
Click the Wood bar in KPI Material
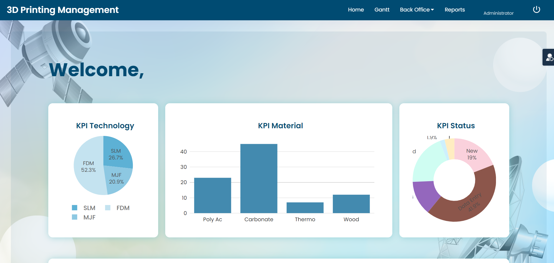pos(351,204)
